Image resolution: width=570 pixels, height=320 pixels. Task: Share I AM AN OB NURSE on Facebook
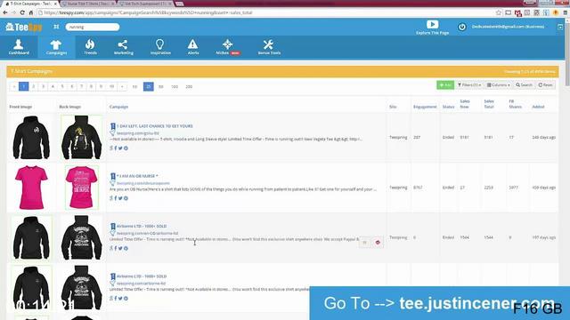[x=116, y=198]
